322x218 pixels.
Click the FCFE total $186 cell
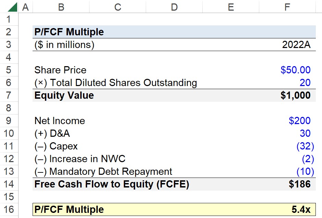coord(287,184)
